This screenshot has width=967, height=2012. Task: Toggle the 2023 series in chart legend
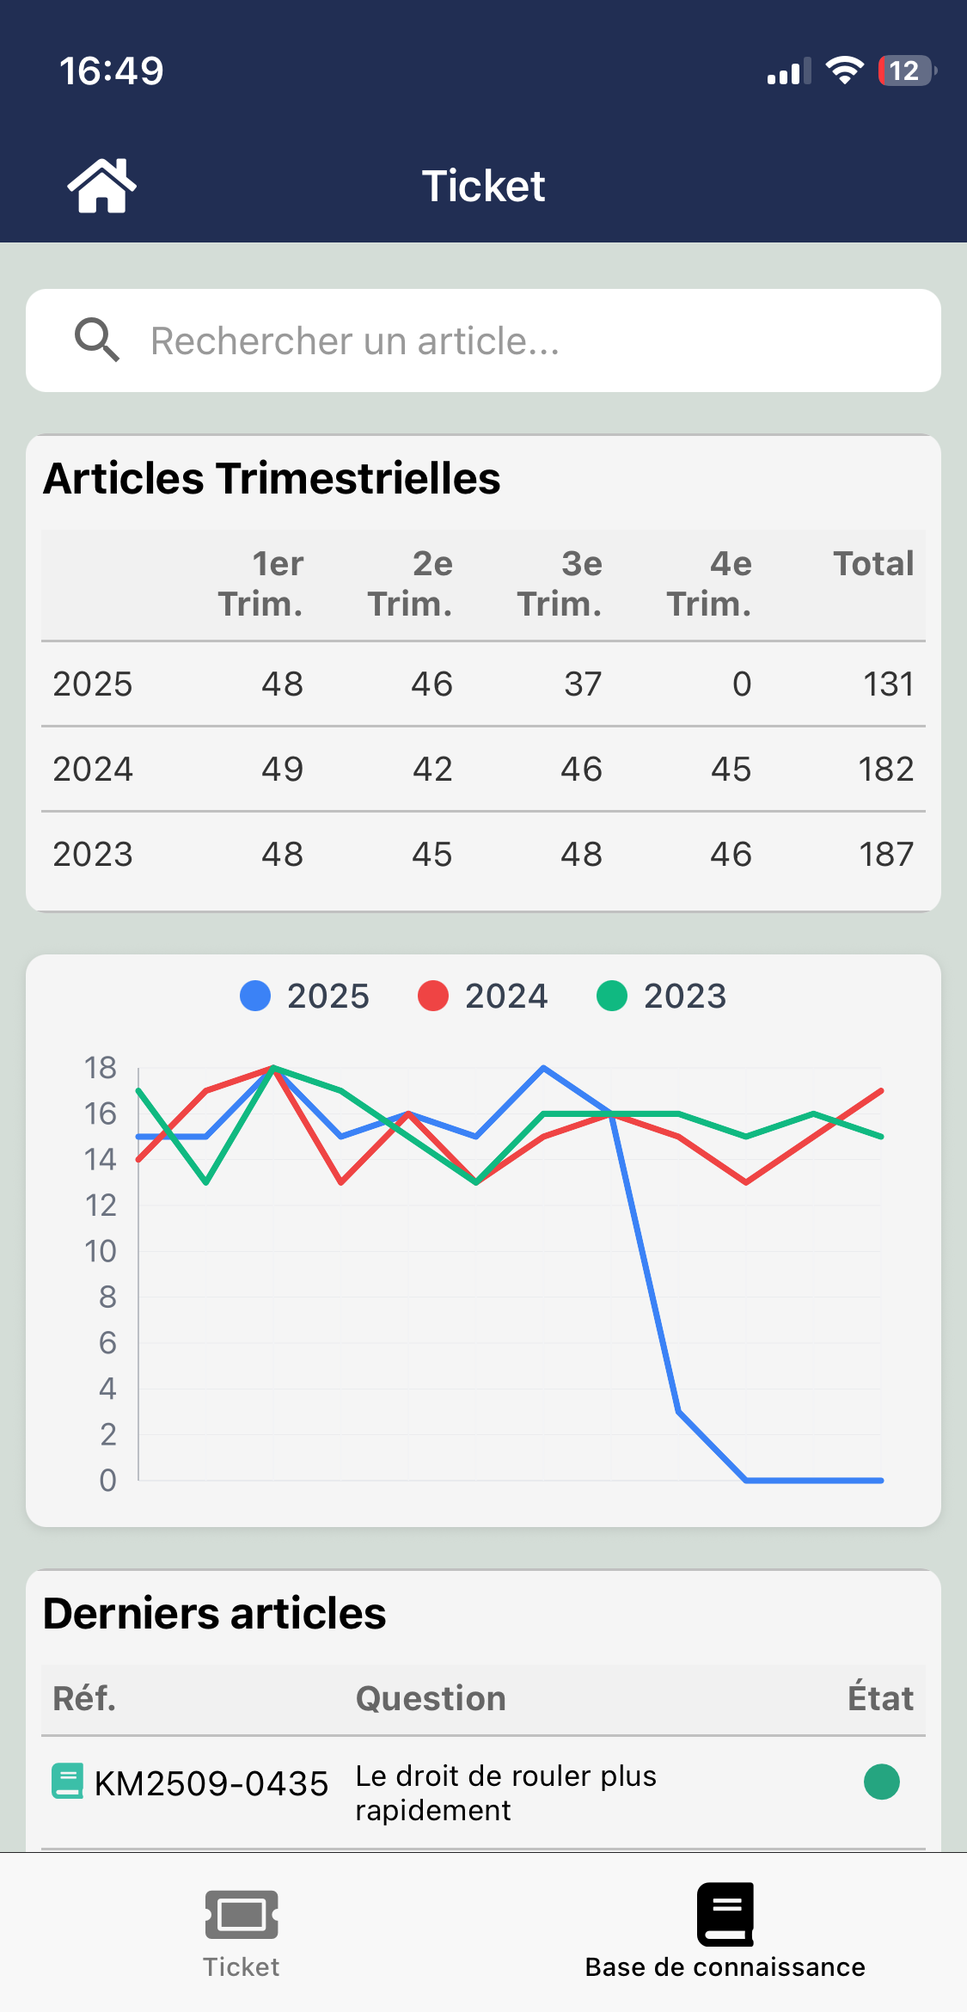click(x=662, y=996)
